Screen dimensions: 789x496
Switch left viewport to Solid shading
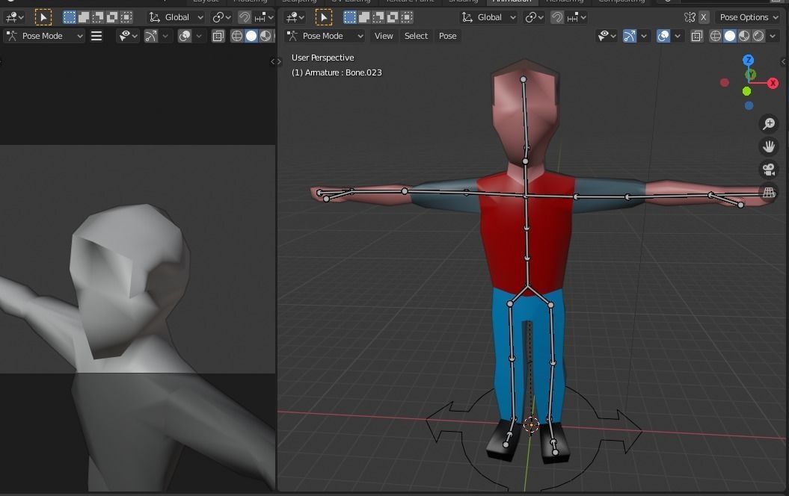click(251, 36)
